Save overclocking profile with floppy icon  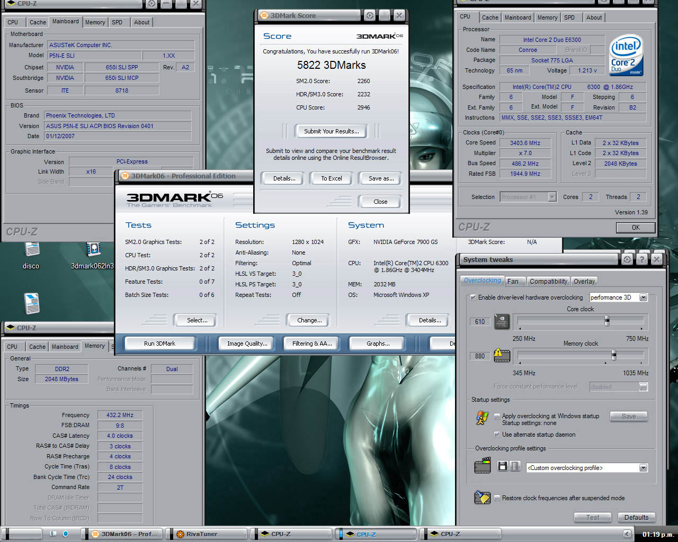point(503,466)
